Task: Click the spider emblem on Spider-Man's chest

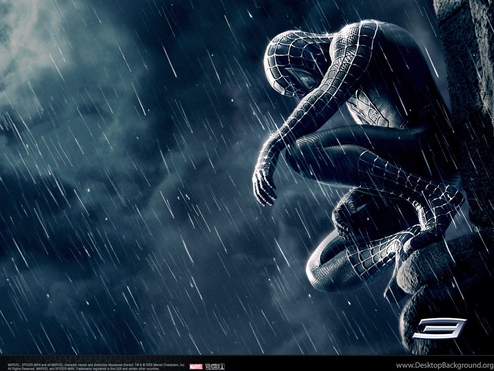Action: [364, 107]
